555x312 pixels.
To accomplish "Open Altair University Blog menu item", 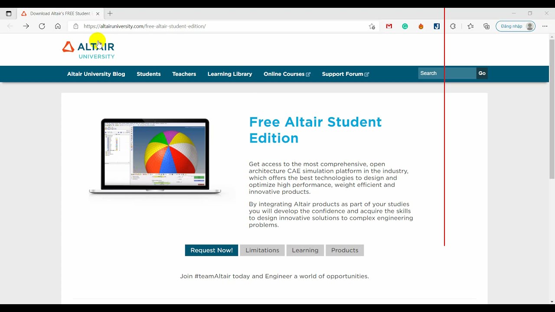I will (96, 74).
